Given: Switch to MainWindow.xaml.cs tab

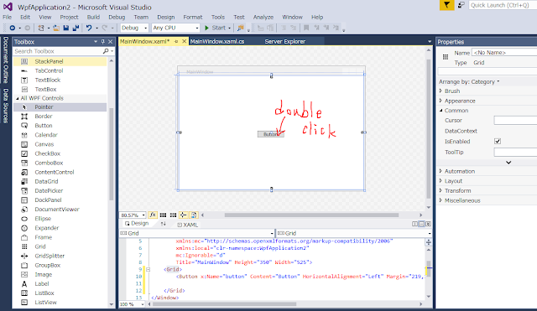Looking at the screenshot, I should coord(217,41).
